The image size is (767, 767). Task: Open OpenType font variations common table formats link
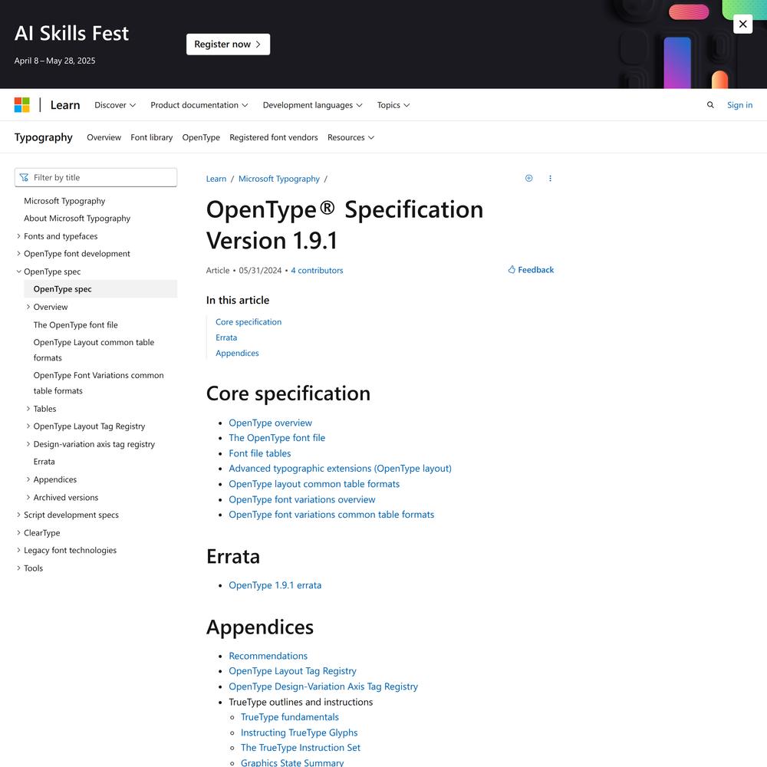point(331,515)
